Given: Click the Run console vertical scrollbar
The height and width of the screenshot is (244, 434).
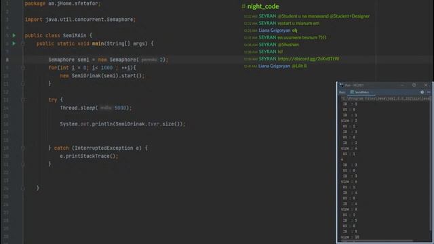Looking at the screenshot, I should click(431, 163).
